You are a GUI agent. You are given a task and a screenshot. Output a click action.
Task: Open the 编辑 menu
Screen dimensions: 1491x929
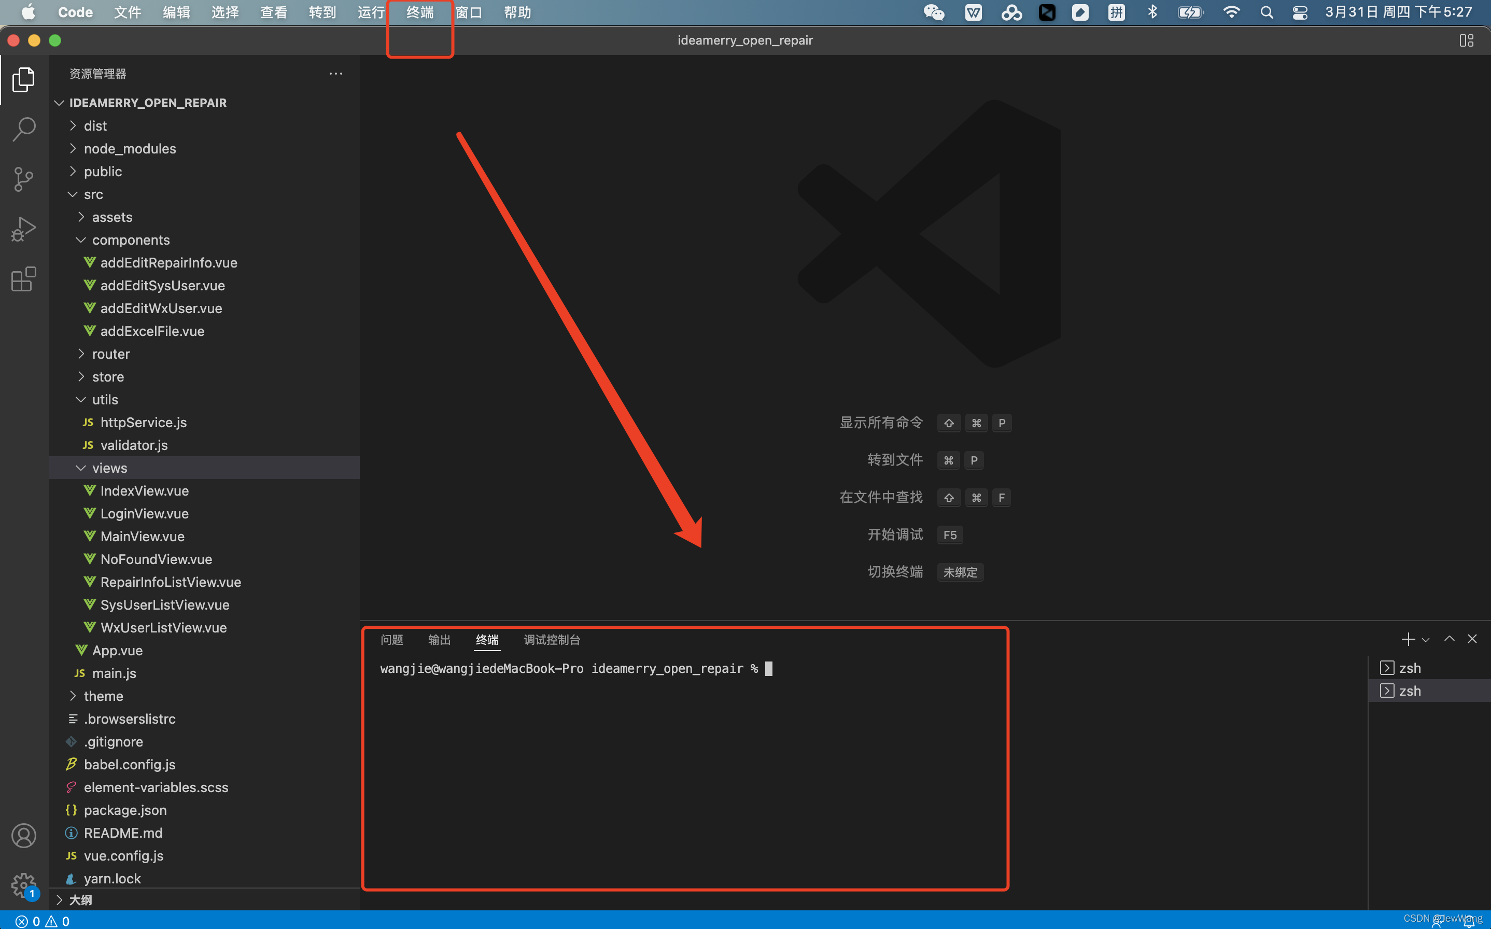tap(176, 12)
